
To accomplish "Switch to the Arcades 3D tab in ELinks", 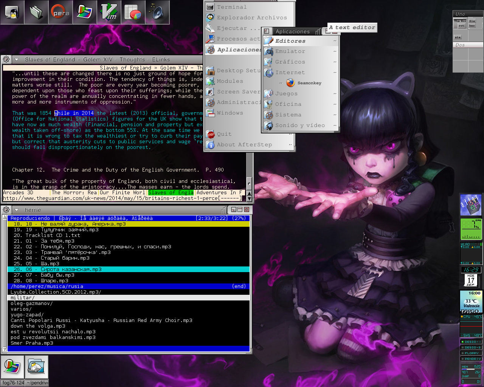I will coord(26,192).
